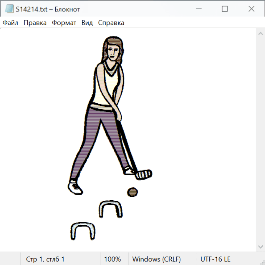
Task: Open the Формат menu
Action: (x=64, y=23)
